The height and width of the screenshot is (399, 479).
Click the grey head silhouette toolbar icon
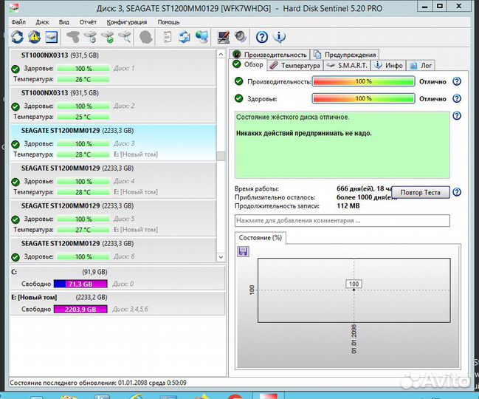click(146, 37)
